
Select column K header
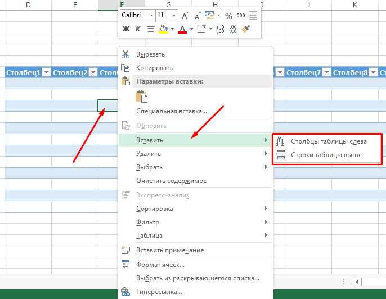click(355, 5)
